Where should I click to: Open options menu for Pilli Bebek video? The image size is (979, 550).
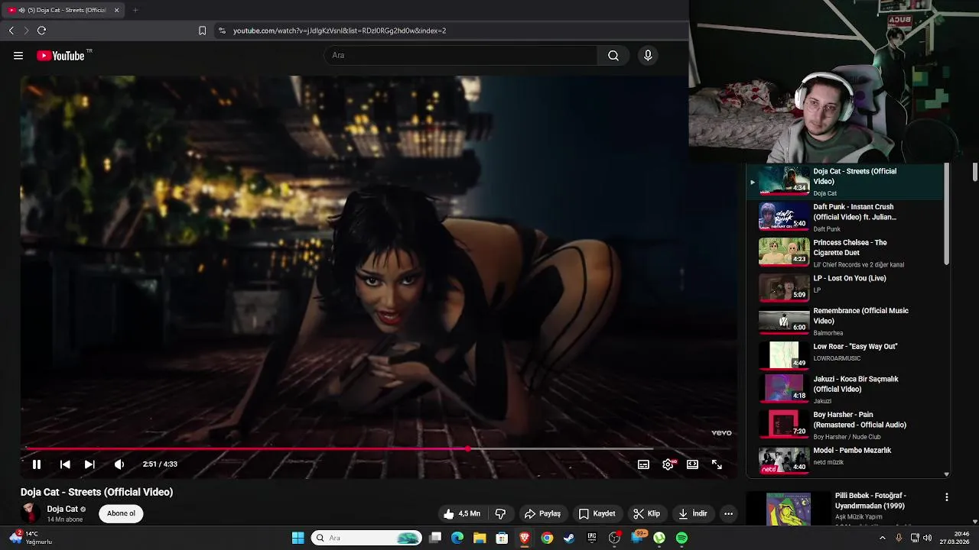point(946,497)
